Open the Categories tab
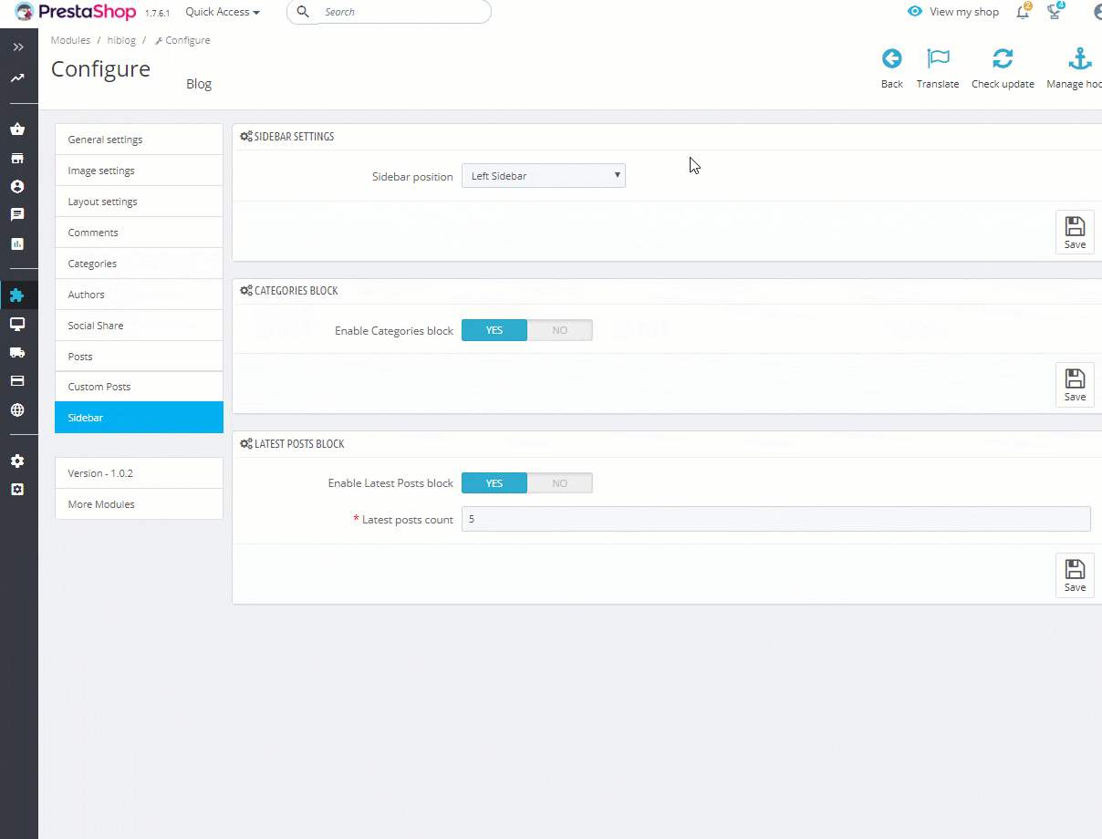Image resolution: width=1102 pixels, height=839 pixels. pyautogui.click(x=139, y=264)
